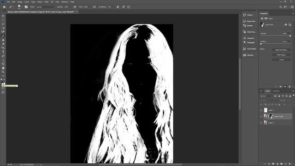Image resolution: width=295 pixels, height=166 pixels.
Task: Select the Brush tool in left toolbar
Action: click(3, 36)
